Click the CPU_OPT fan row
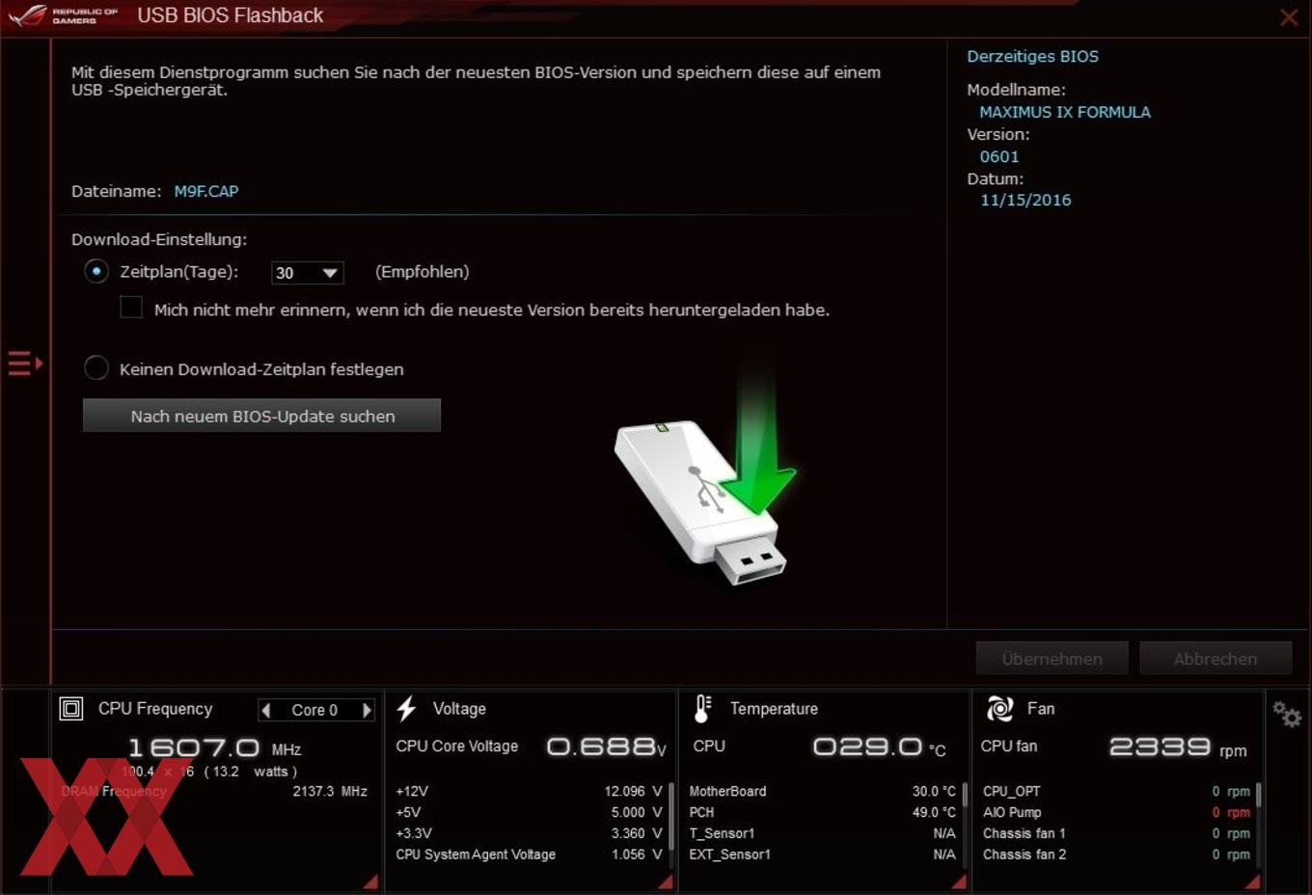 tap(1116, 791)
